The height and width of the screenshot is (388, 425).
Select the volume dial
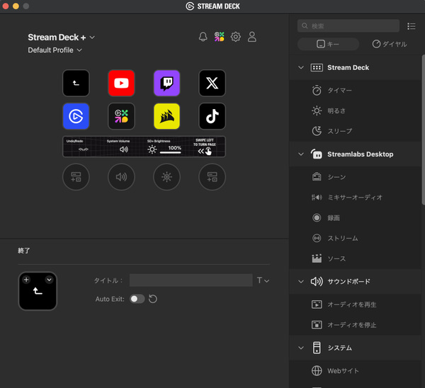pos(121,177)
